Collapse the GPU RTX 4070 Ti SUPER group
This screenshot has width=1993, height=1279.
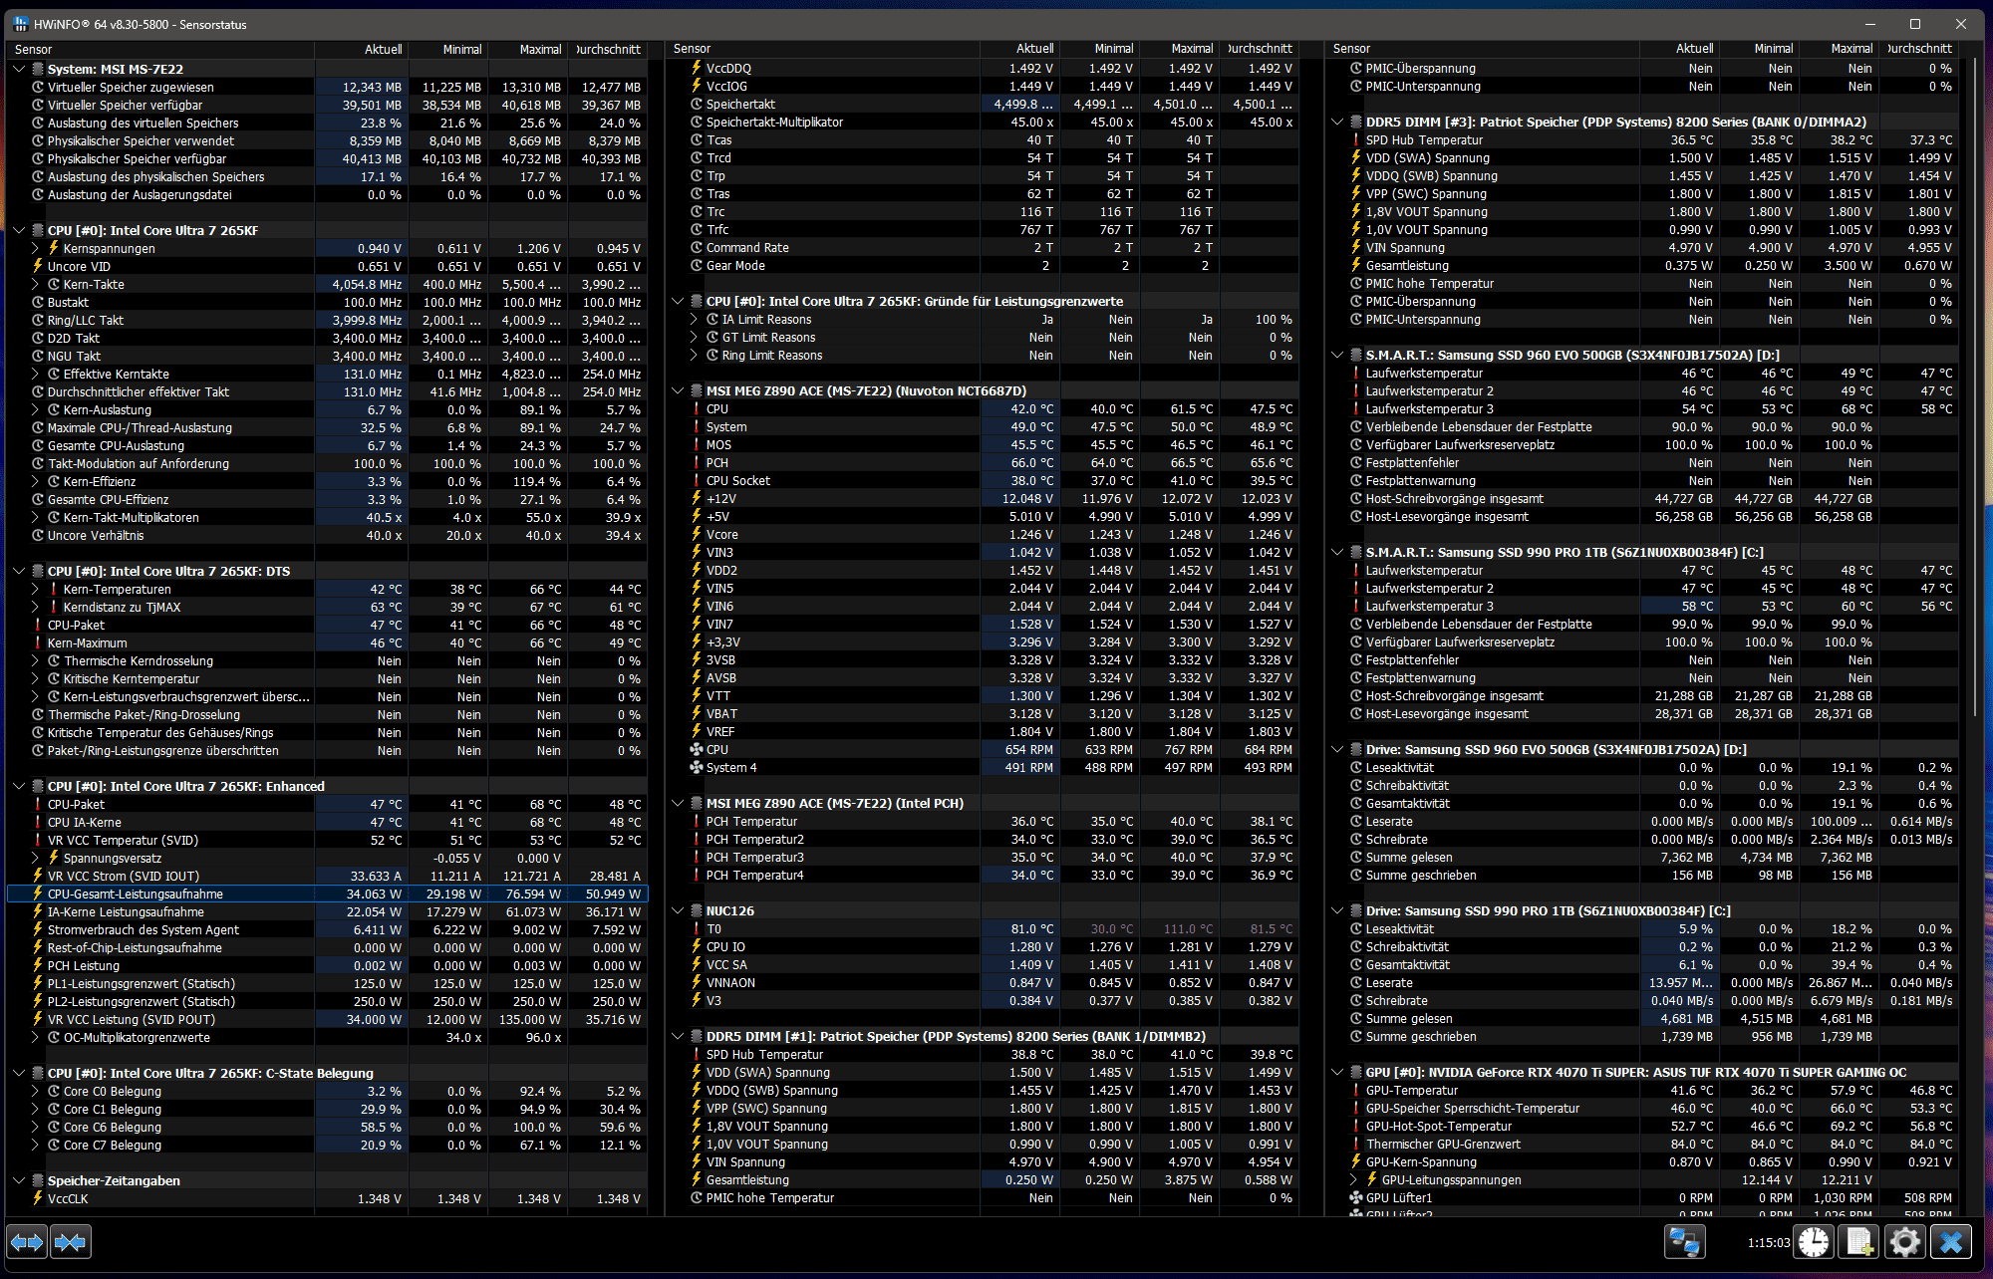tap(1337, 1072)
